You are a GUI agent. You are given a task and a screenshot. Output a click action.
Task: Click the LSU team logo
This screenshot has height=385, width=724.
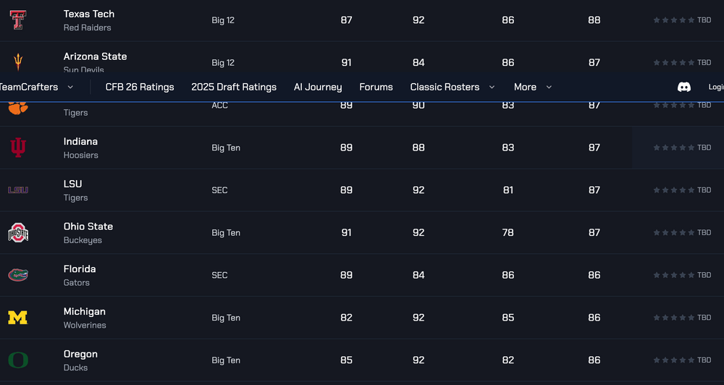click(x=18, y=190)
